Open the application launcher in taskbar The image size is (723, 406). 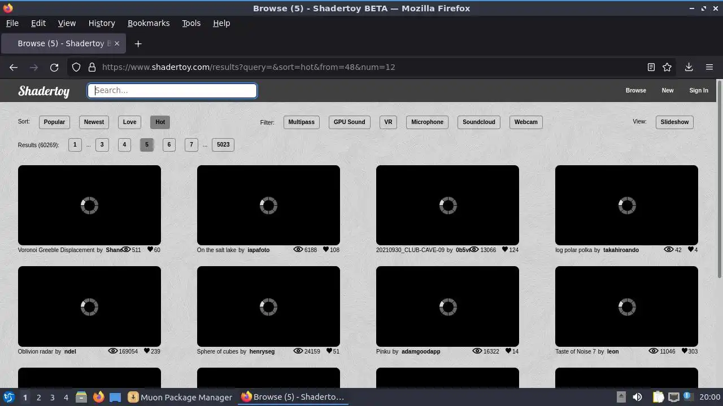tap(8, 397)
